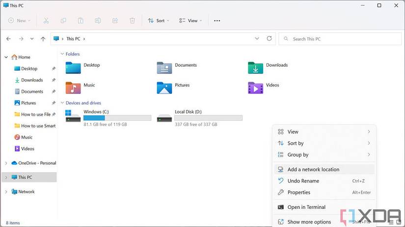Expand the Network tree node
Image resolution: width=405 pixels, height=227 pixels.
6,192
